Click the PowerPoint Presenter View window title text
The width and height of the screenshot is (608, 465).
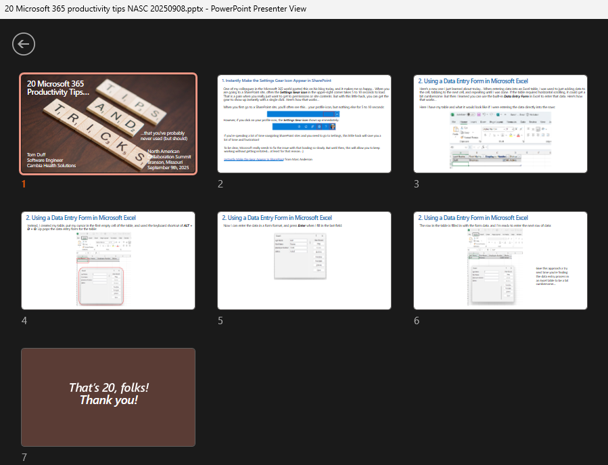point(156,9)
